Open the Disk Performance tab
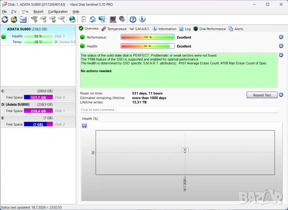288x210 pixels. pos(210,29)
